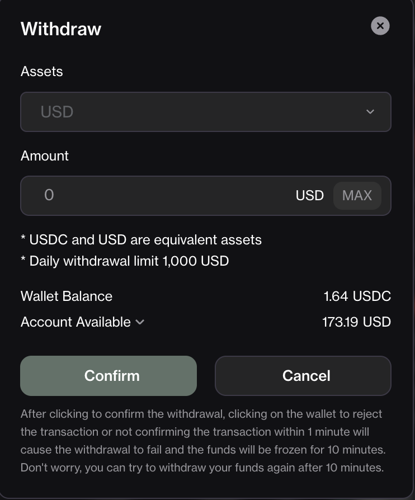This screenshot has height=500, width=415.
Task: Click the 'Don't worry' sentence in disclaimer
Action: pos(202,468)
